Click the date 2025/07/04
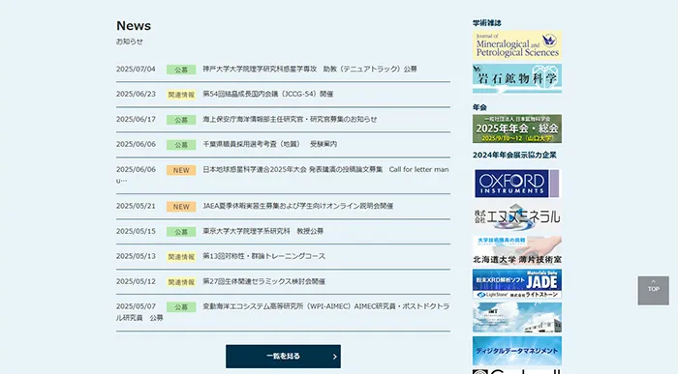 136,69
